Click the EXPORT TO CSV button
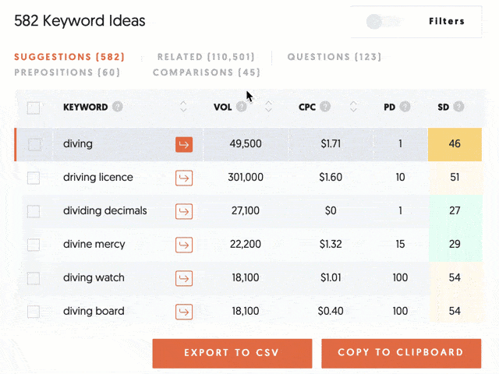Viewport: 499px width, 374px height. (232, 353)
